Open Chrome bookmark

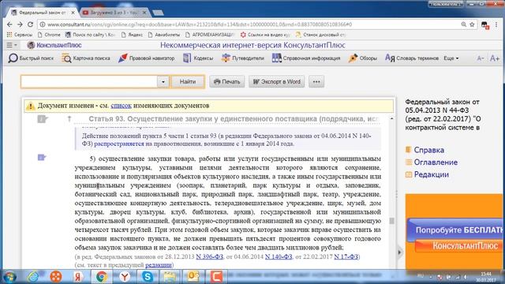coord(49,35)
